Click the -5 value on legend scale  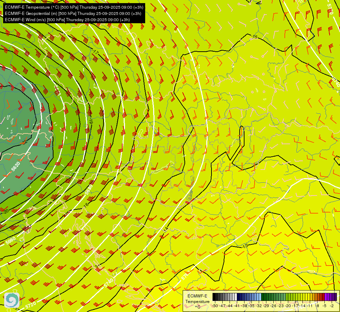pos(324,306)
